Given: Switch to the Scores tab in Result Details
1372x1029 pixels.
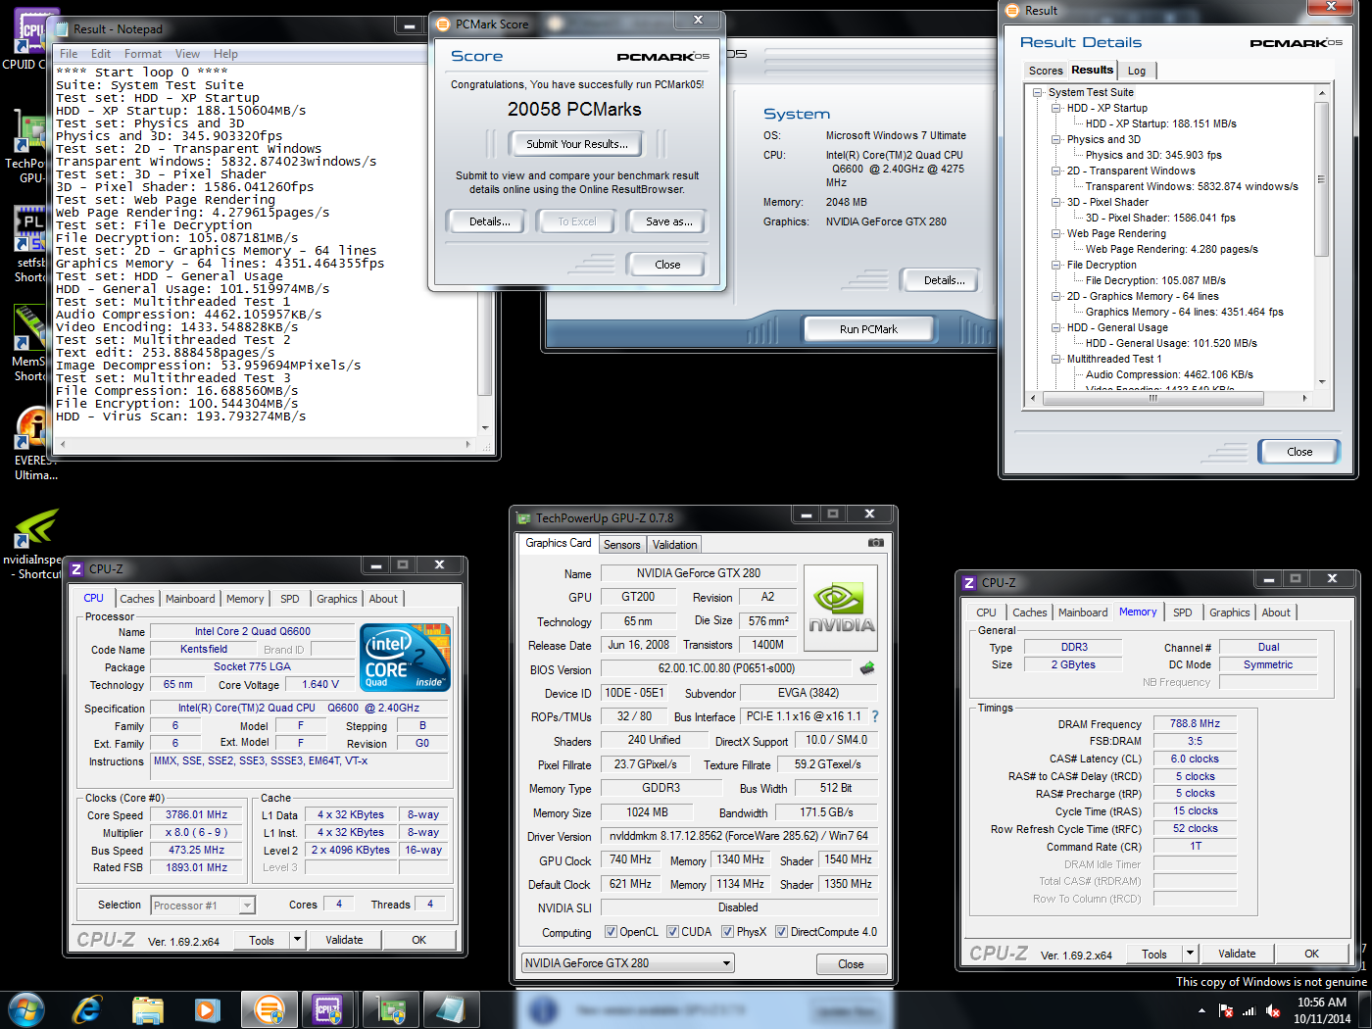Looking at the screenshot, I should coord(1046,71).
